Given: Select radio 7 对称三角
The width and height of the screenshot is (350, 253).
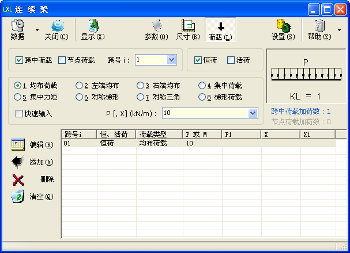Looking at the screenshot, I should click(140, 97).
